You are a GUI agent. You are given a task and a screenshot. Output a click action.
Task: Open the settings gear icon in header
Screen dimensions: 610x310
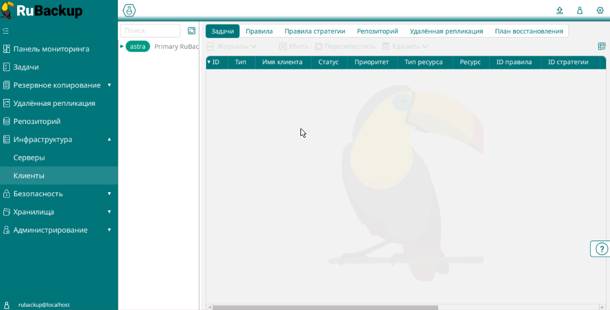pos(600,10)
